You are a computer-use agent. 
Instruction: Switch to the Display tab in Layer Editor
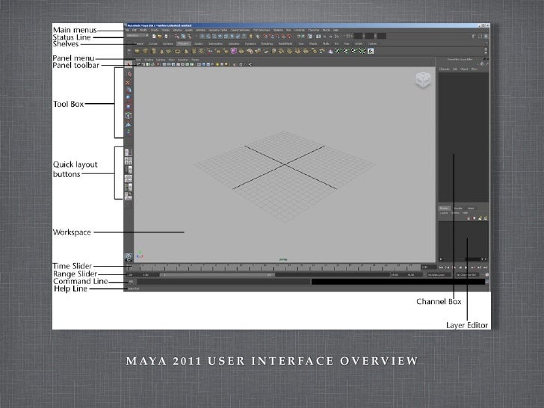click(x=443, y=208)
